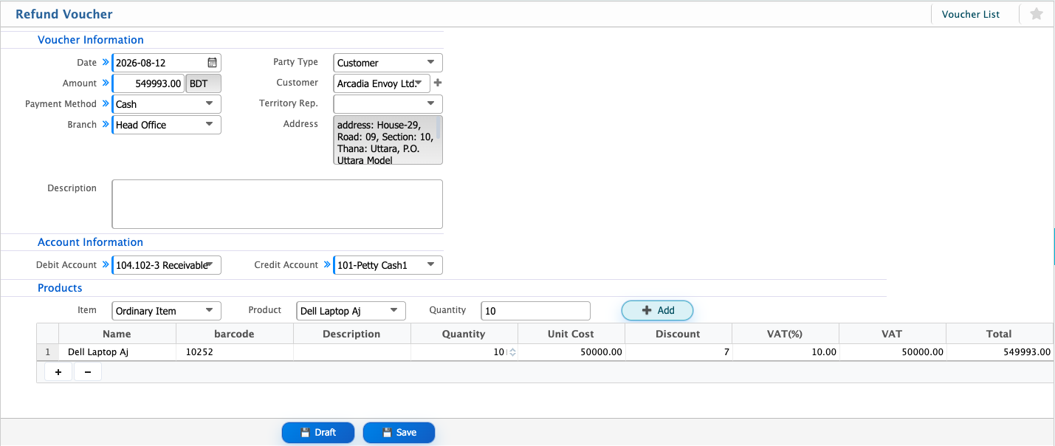
Task: Add a table row with plus button
Action: coord(58,372)
